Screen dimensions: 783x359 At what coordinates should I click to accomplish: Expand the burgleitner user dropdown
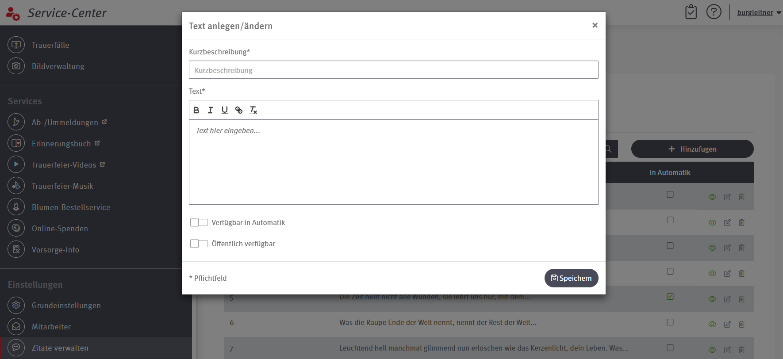click(x=759, y=12)
